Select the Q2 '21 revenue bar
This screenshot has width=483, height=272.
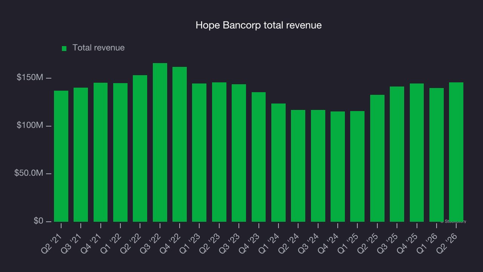click(61, 156)
